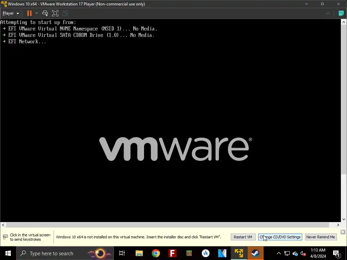Minimize the VMware Player window
The height and width of the screenshot is (260, 347).
306,4
